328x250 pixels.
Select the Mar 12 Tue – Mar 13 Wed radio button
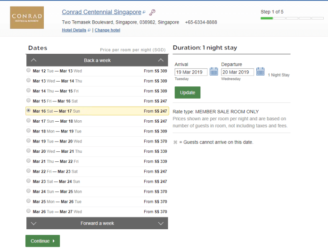point(28,70)
